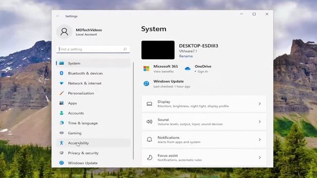Click the Windows Update sync icon in main pane
This screenshot has width=317, height=178.
pyautogui.click(x=146, y=84)
